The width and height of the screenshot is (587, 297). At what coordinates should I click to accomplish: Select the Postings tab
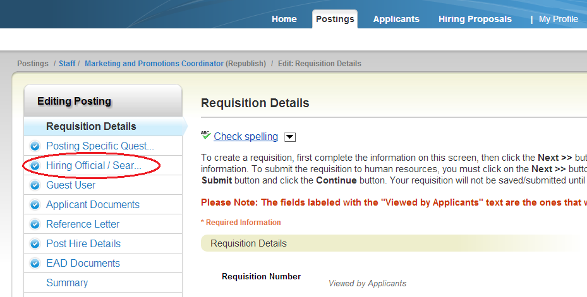pos(335,19)
